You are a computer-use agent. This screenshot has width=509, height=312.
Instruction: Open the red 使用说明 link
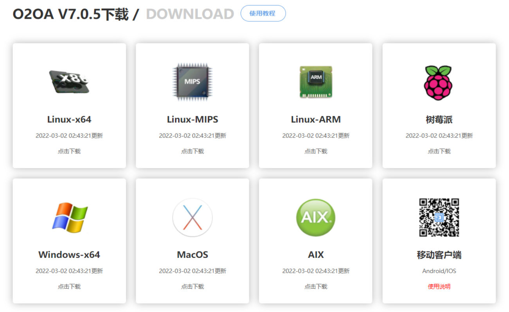coord(439,286)
